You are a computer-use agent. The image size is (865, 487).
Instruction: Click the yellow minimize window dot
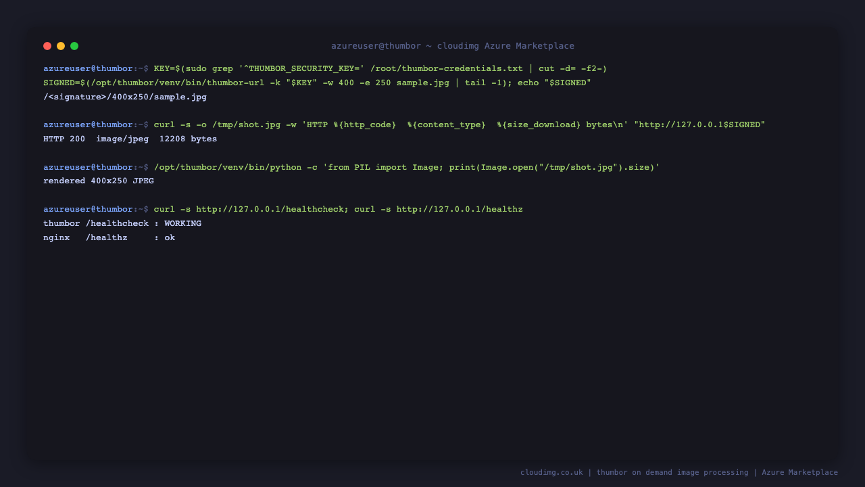(61, 46)
